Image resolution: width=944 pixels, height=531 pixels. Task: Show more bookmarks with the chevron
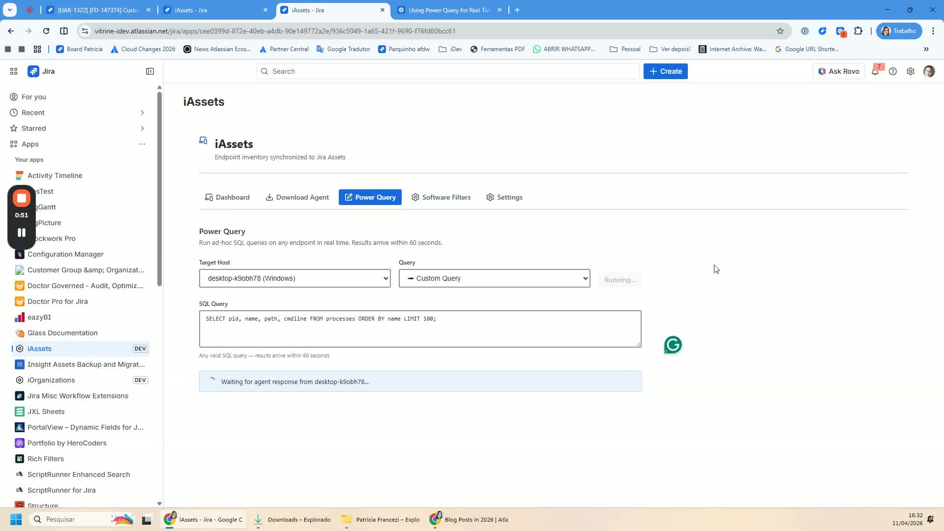click(926, 49)
